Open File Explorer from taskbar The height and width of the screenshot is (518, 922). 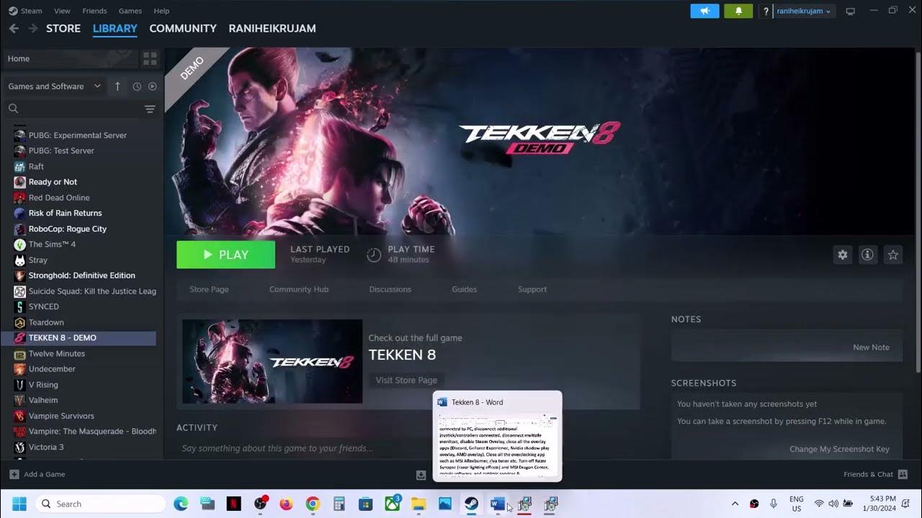coord(419,504)
